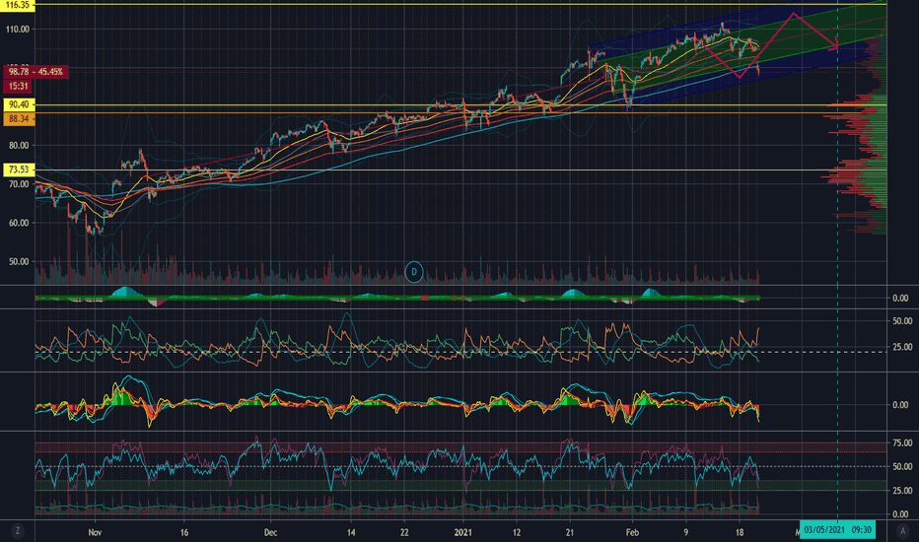Screen dimensions: 919x542
Task: Toggle the A auto-scale button
Action: (902, 531)
